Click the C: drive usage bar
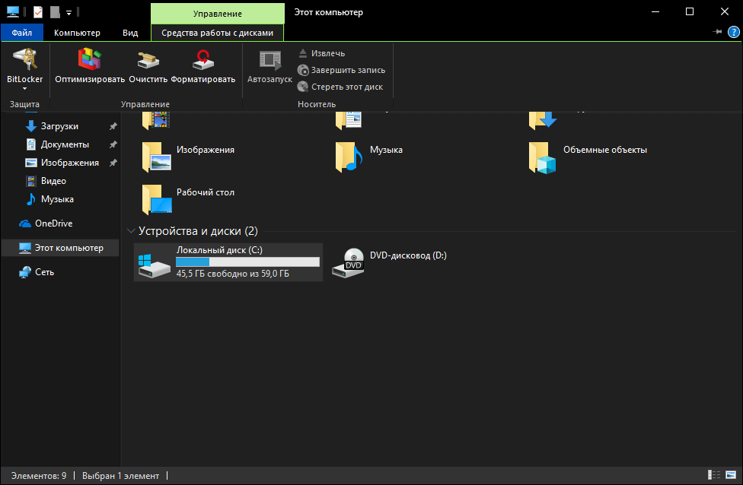The image size is (743, 485). (x=247, y=262)
